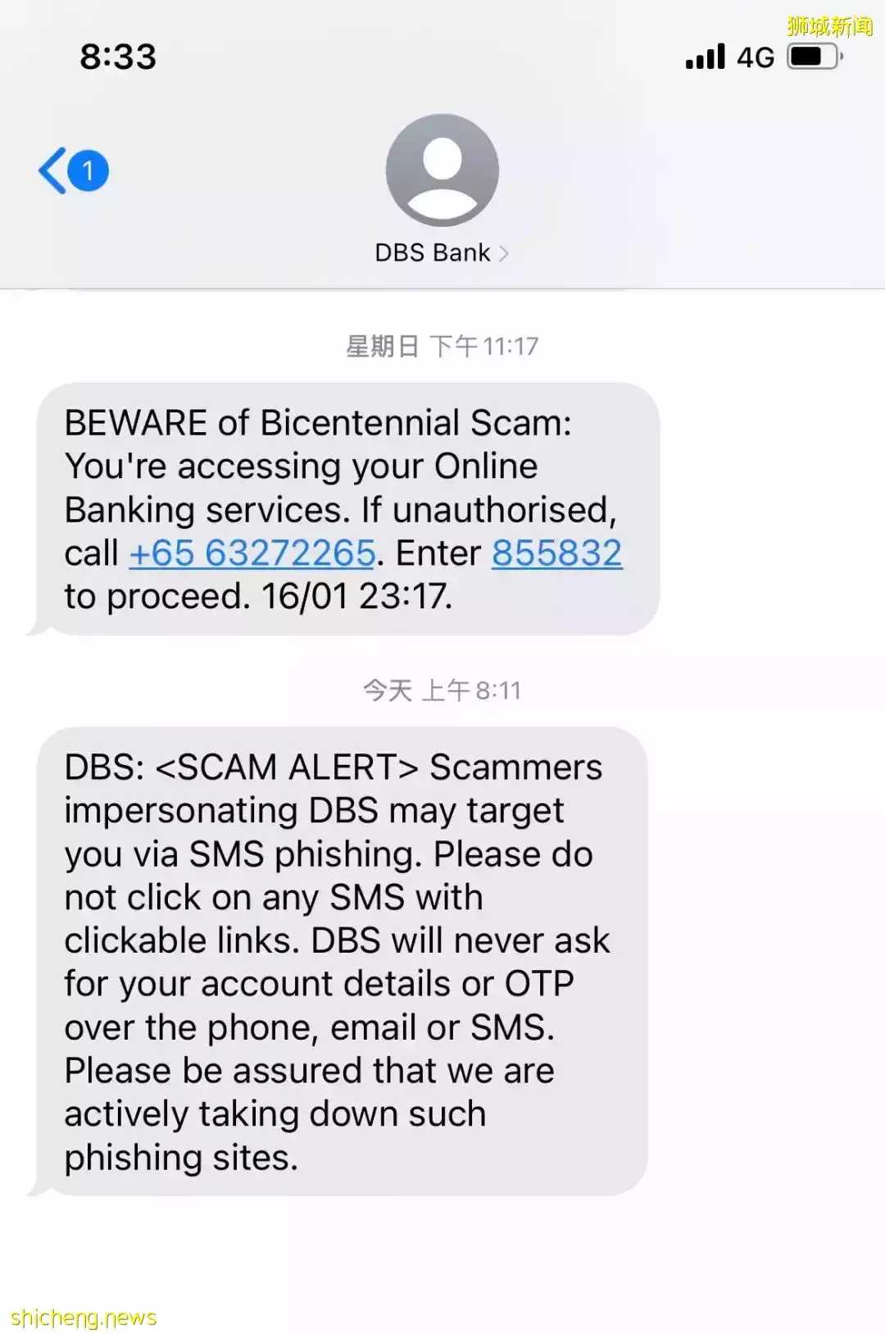Tap the phishing sites text line
This screenshot has width=885, height=1334.
[181, 1158]
